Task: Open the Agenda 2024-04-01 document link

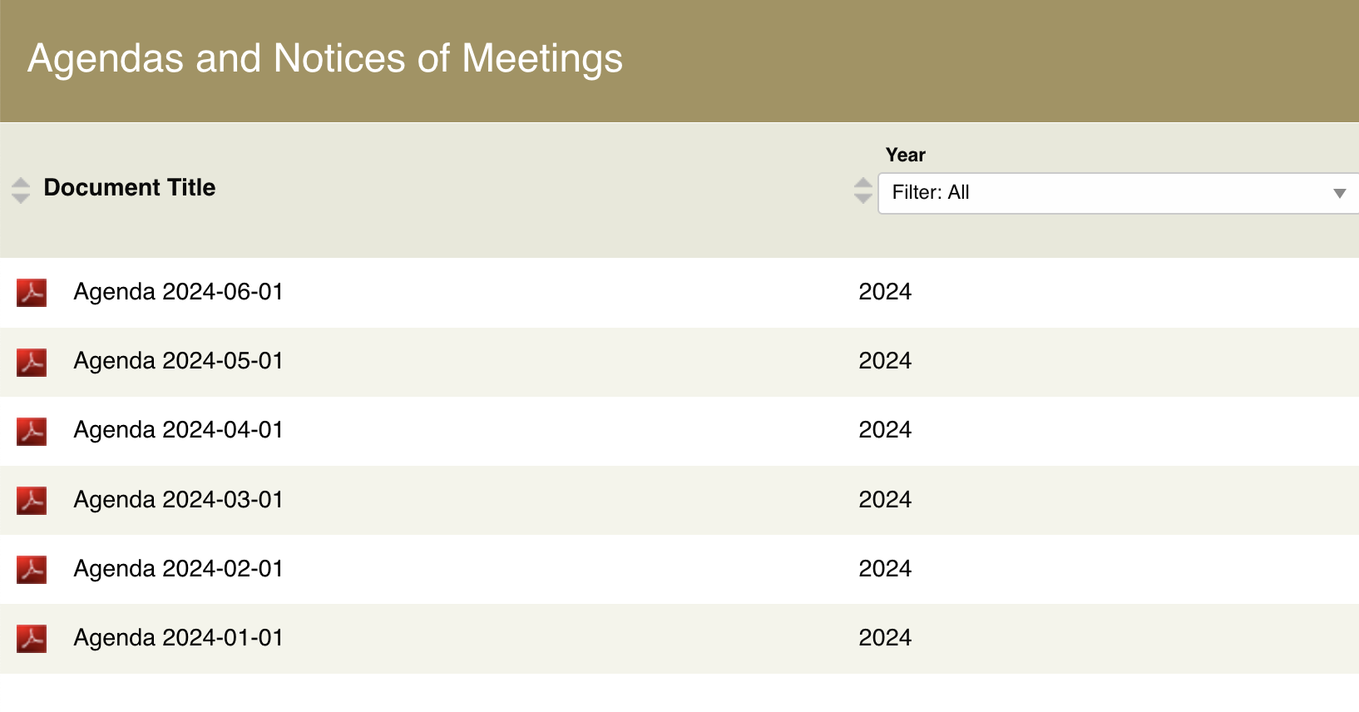Action: 178,430
